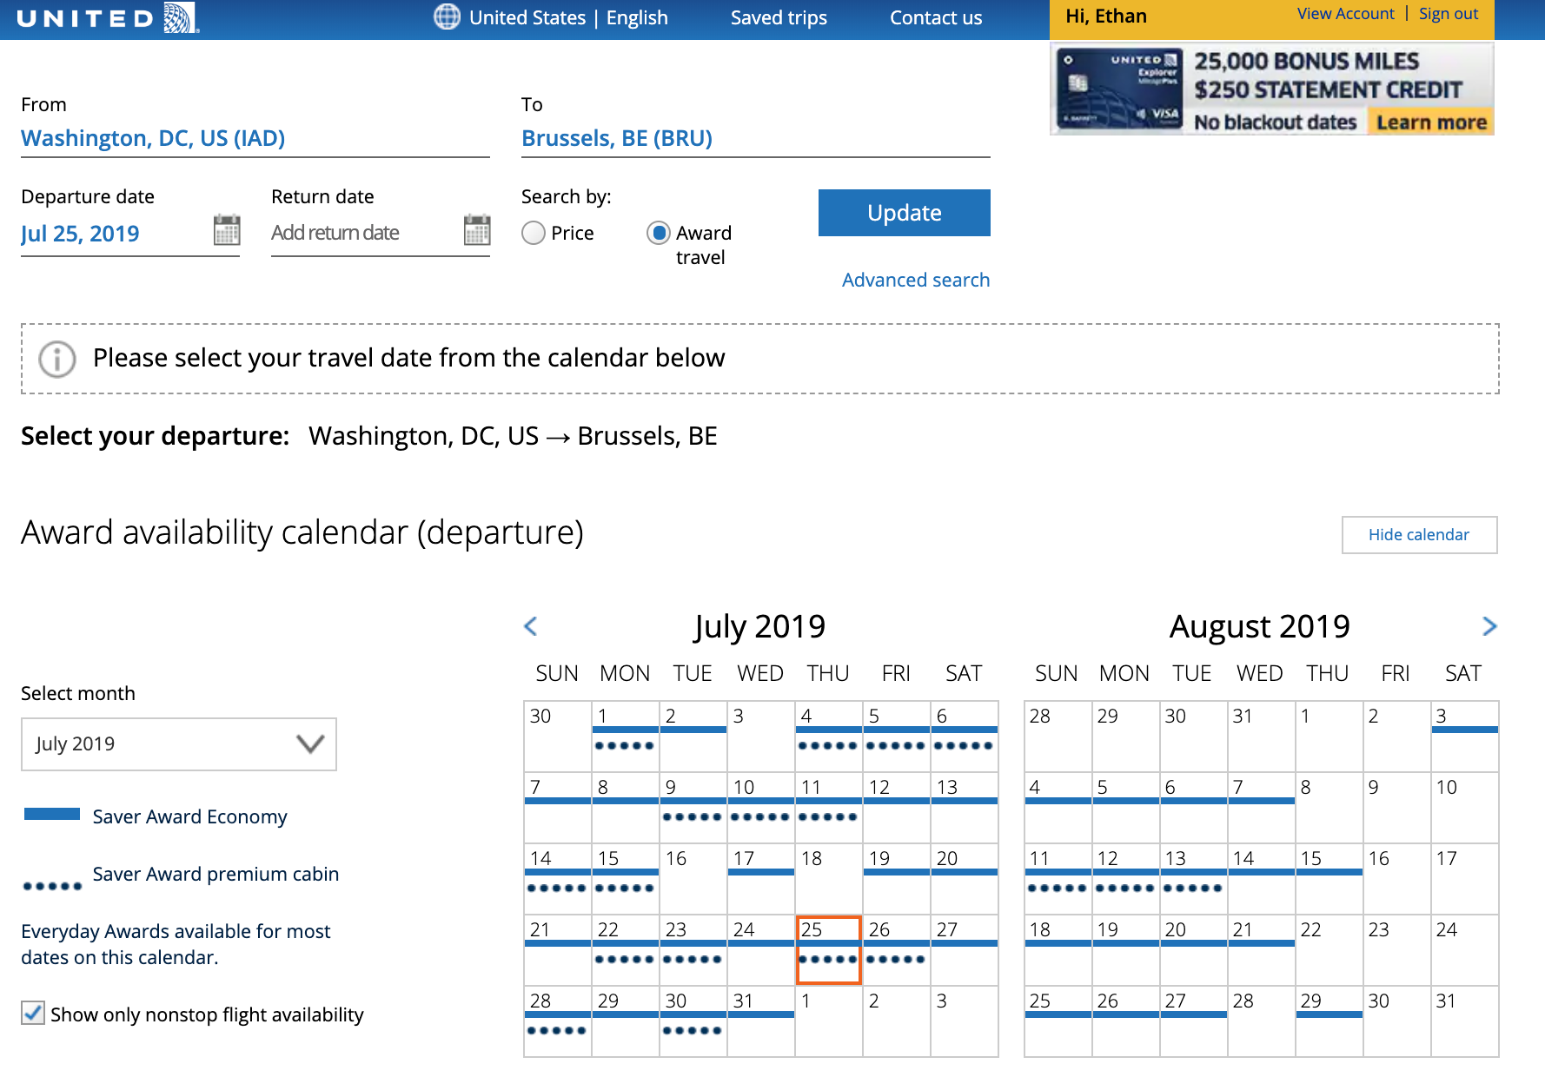Select the Award travel radio button

coord(659,233)
